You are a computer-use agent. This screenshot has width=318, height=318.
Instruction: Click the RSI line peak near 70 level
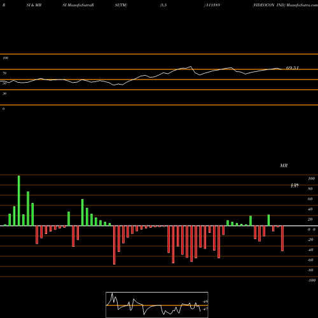click(191, 67)
